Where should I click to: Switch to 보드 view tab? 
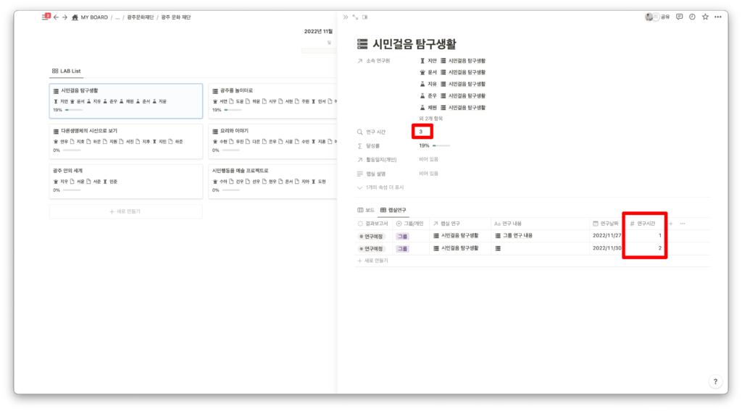[365, 211]
